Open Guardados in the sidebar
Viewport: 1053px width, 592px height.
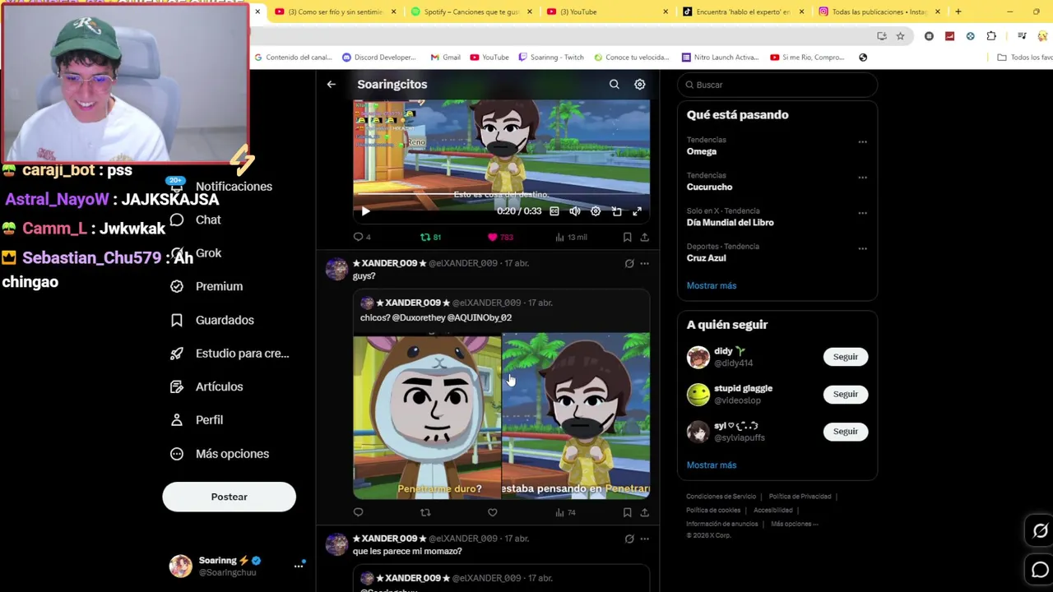pyautogui.click(x=211, y=320)
